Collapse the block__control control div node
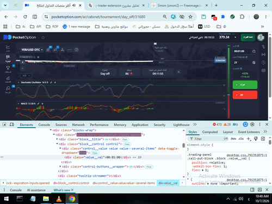The image size is (272, 204). click(x=57, y=144)
